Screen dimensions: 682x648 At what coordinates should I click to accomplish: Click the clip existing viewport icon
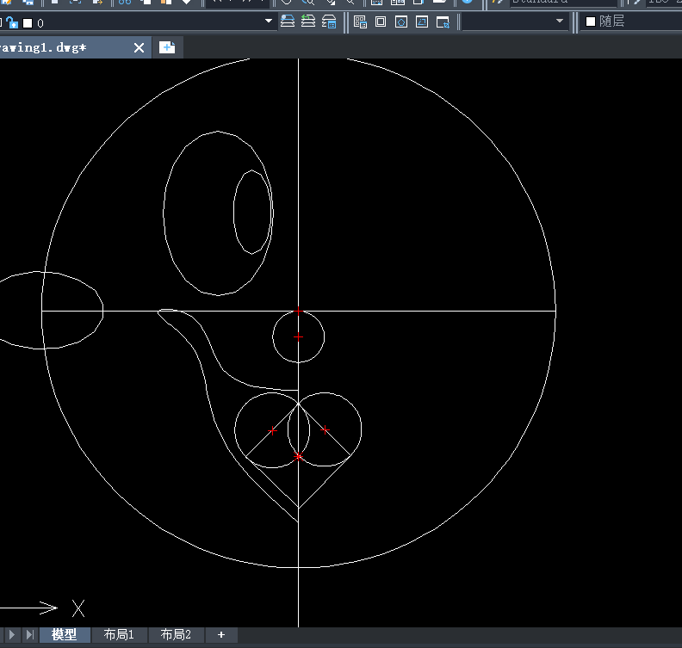443,22
